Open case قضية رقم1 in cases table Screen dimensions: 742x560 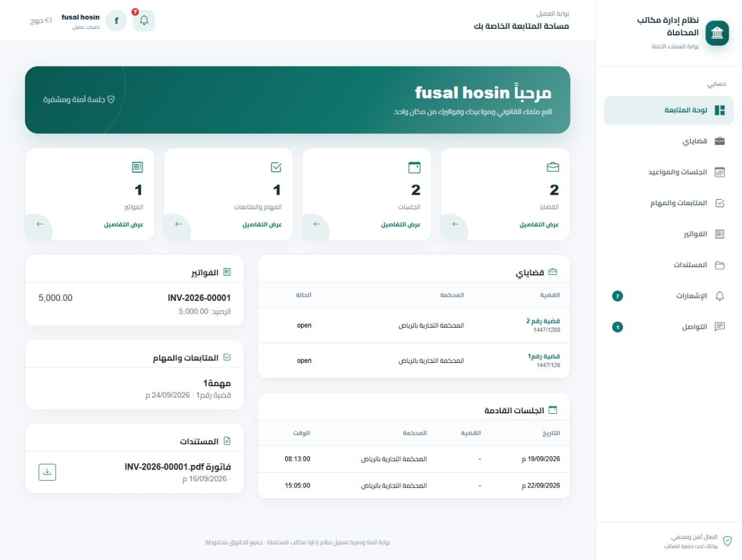pyautogui.click(x=544, y=356)
